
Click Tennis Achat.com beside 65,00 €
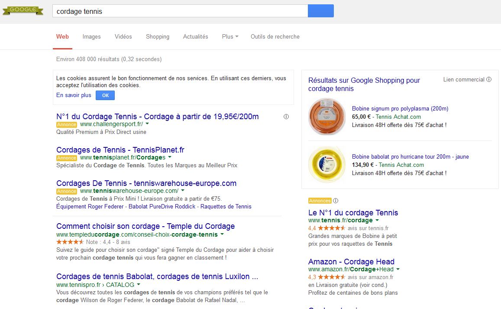point(398,117)
